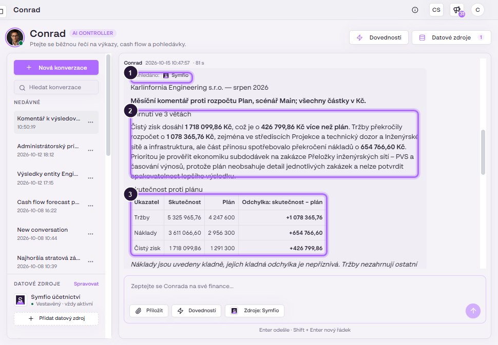Open the user account avatar "C"
The image size is (498, 345).
pyautogui.click(x=477, y=10)
